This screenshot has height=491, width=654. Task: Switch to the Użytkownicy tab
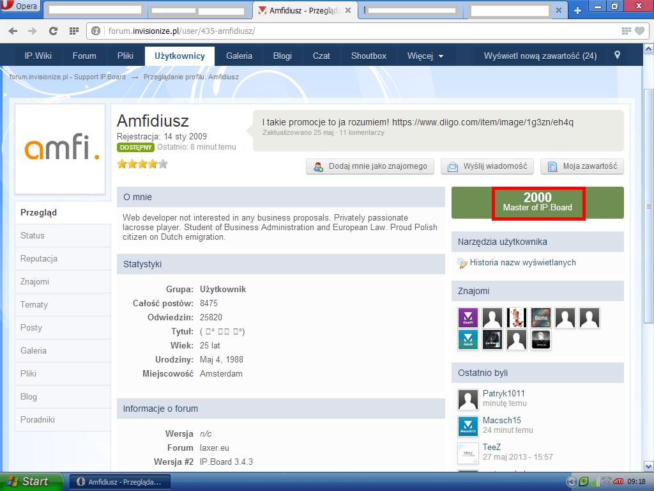pyautogui.click(x=179, y=55)
